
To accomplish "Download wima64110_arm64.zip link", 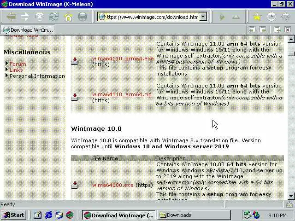I will (x=122, y=94).
